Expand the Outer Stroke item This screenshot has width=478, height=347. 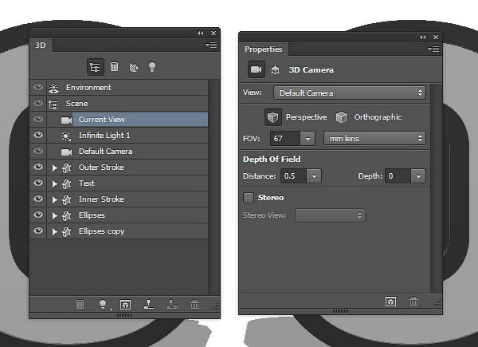coord(54,168)
